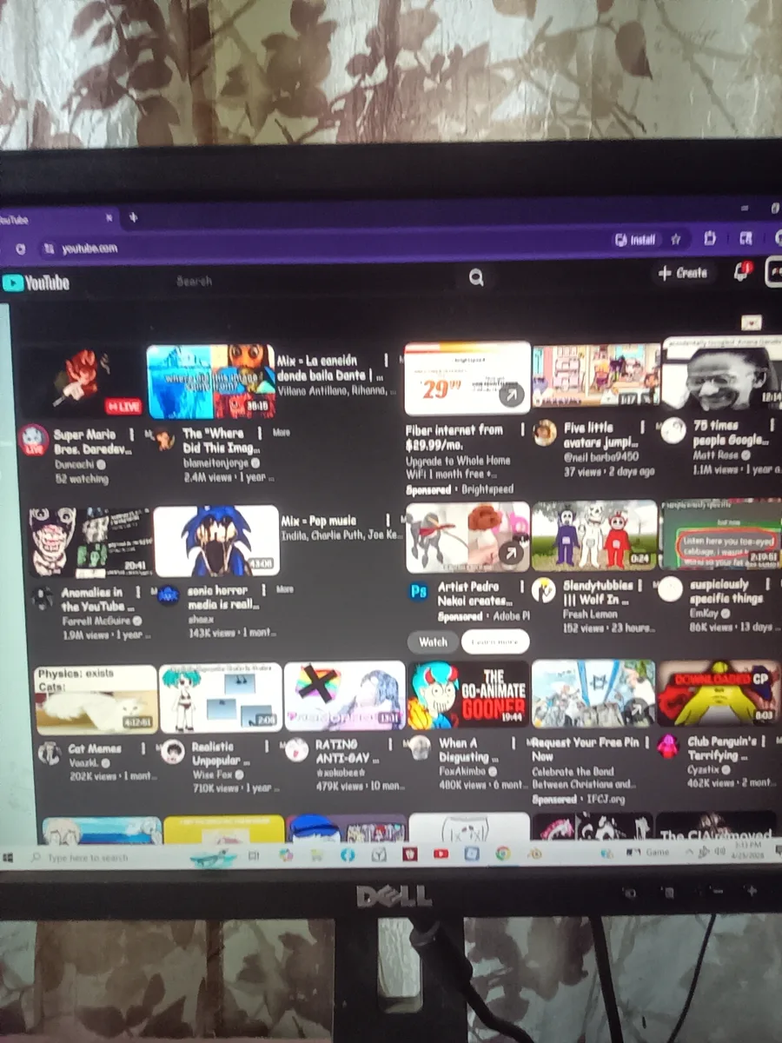Open the Realistic Unpopular video thumbnail
782x1043 pixels.
point(221,697)
